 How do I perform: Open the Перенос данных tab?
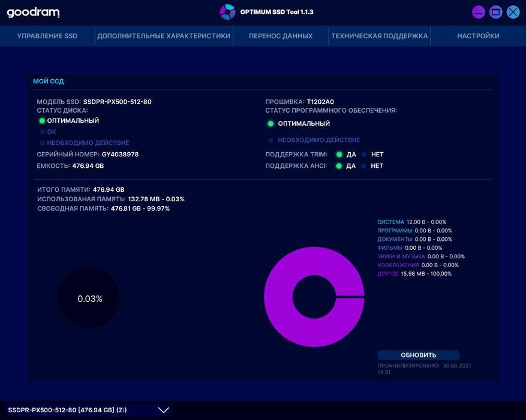[281, 36]
